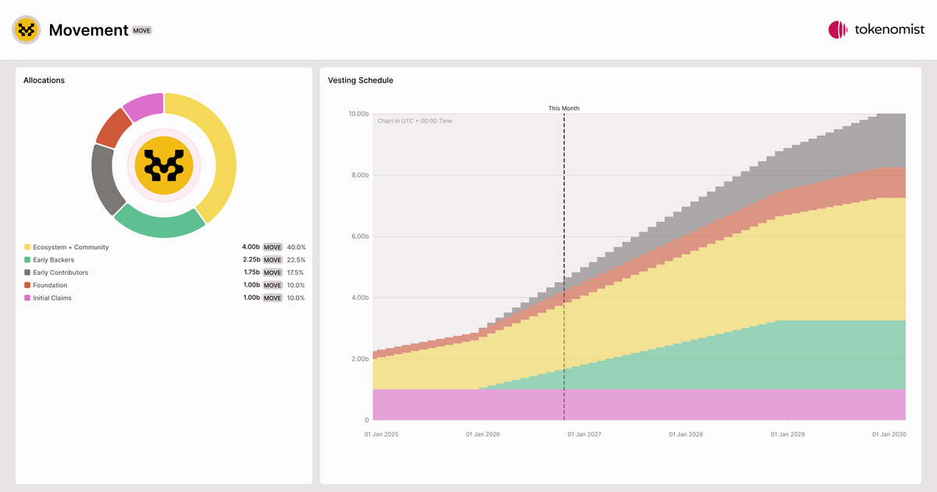Image resolution: width=937 pixels, height=492 pixels.
Task: Click the 01 Jan 2025 x-axis label
Action: [x=381, y=434]
